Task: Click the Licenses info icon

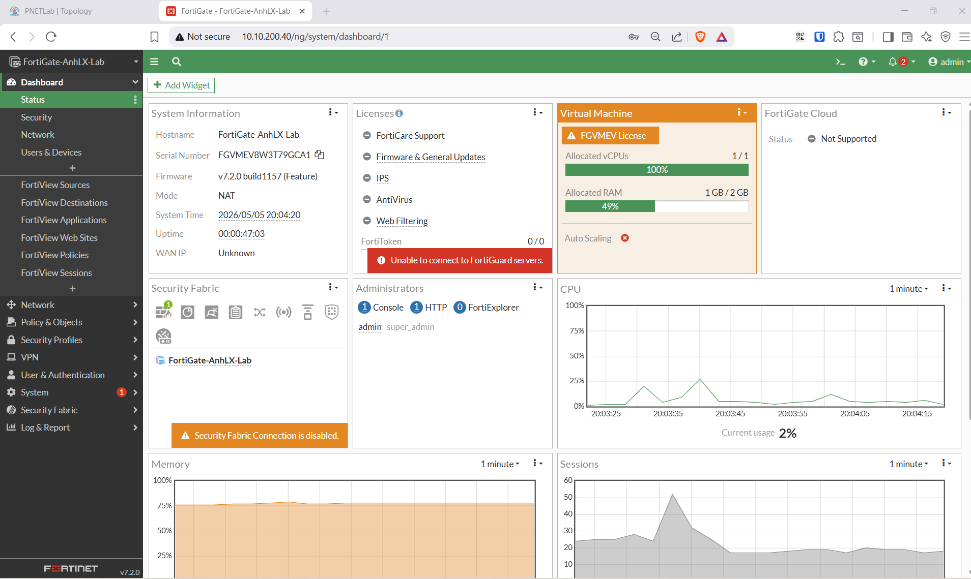Action: [x=399, y=113]
